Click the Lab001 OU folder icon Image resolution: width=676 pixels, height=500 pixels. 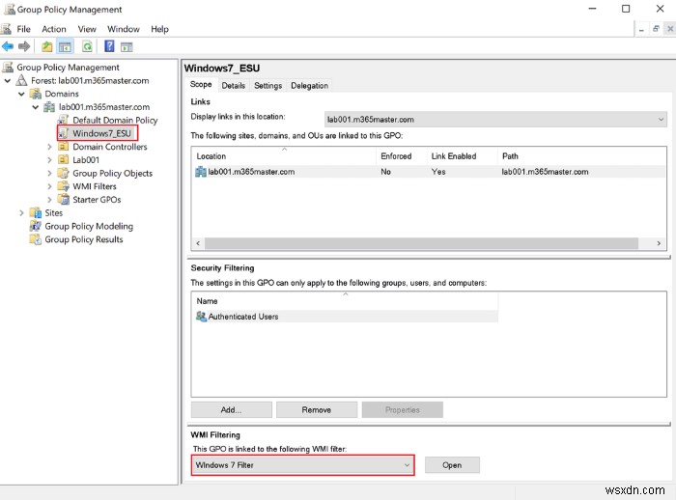(63, 159)
